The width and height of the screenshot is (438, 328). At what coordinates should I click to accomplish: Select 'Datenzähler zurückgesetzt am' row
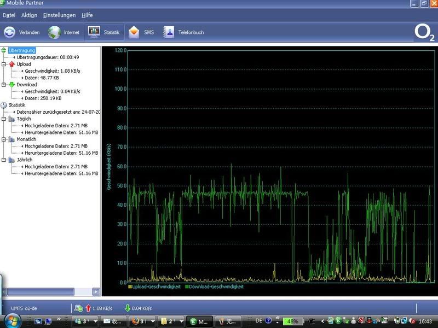pyautogui.click(x=58, y=112)
